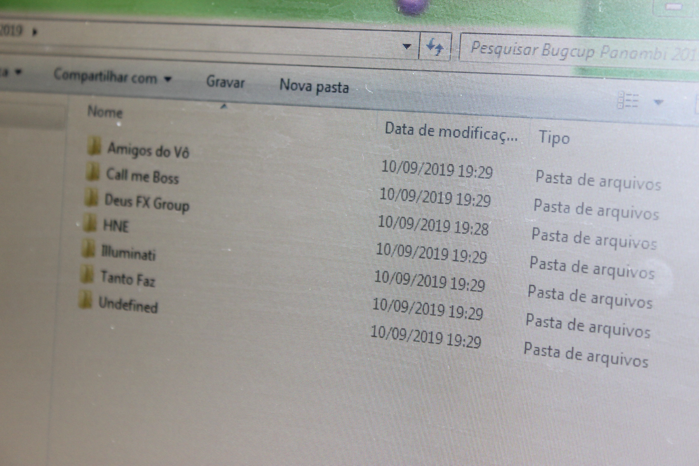The width and height of the screenshot is (699, 466).
Task: Click the Tipo column header
Action: [554, 138]
